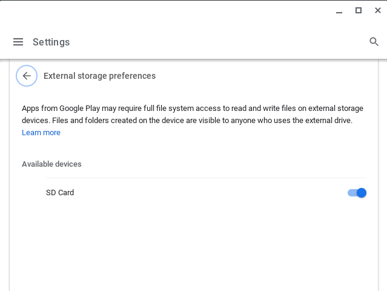Click the External storage preferences heading
The width and height of the screenshot is (387, 291).
click(x=99, y=76)
